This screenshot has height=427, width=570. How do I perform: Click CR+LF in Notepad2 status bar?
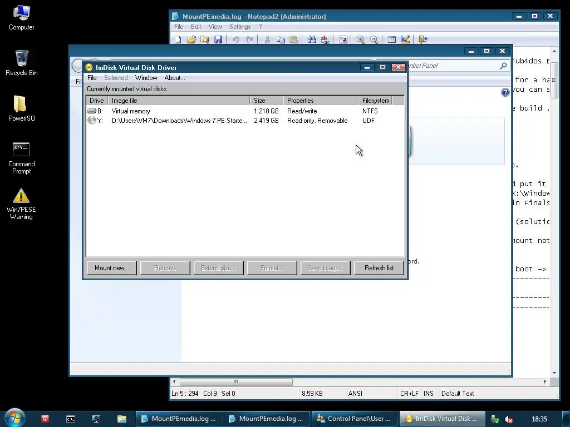[409, 394]
